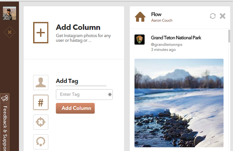Click Grand Teton National Park logo avatar
The width and height of the screenshot is (233, 151).
click(140, 40)
